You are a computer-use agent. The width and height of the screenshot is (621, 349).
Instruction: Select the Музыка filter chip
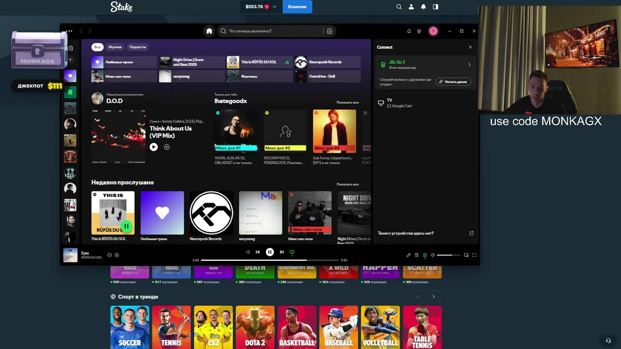[x=115, y=47]
